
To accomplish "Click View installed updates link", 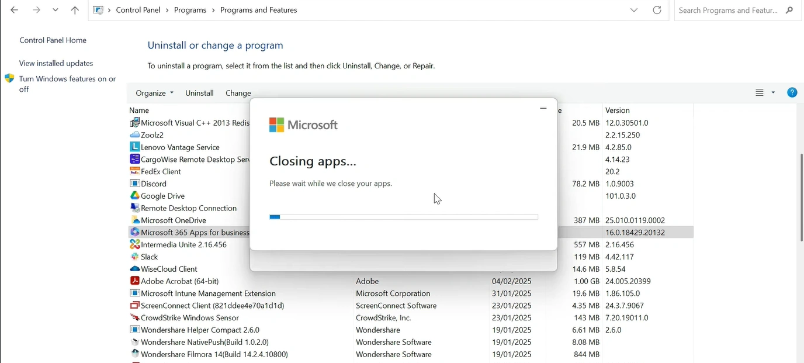I will 56,63.
